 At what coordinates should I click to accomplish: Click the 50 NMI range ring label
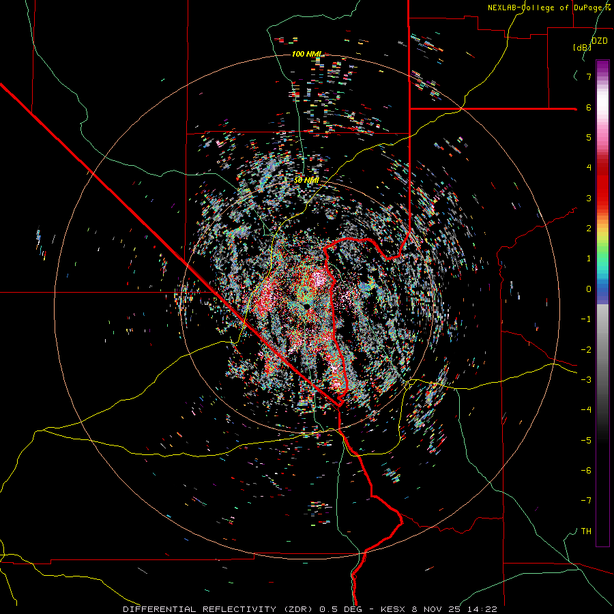coord(306,180)
